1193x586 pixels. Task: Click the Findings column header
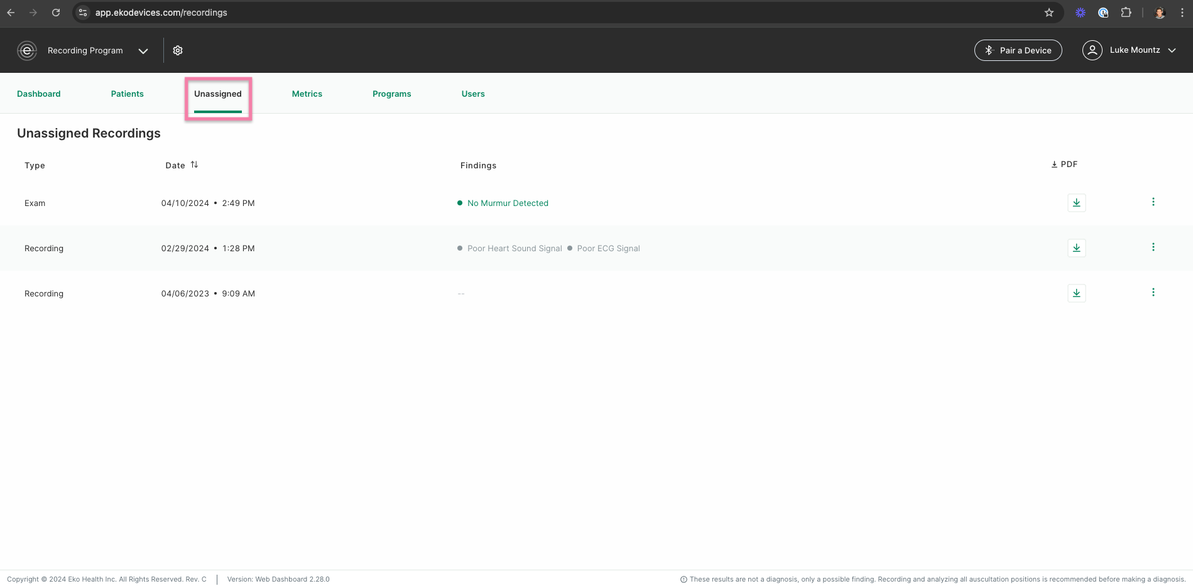[x=478, y=165]
